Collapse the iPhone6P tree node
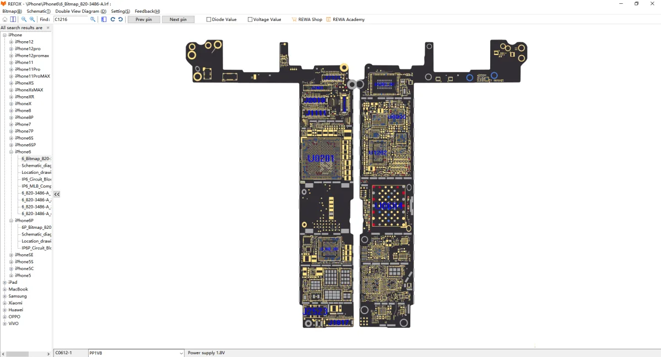661x357 pixels. [11, 221]
